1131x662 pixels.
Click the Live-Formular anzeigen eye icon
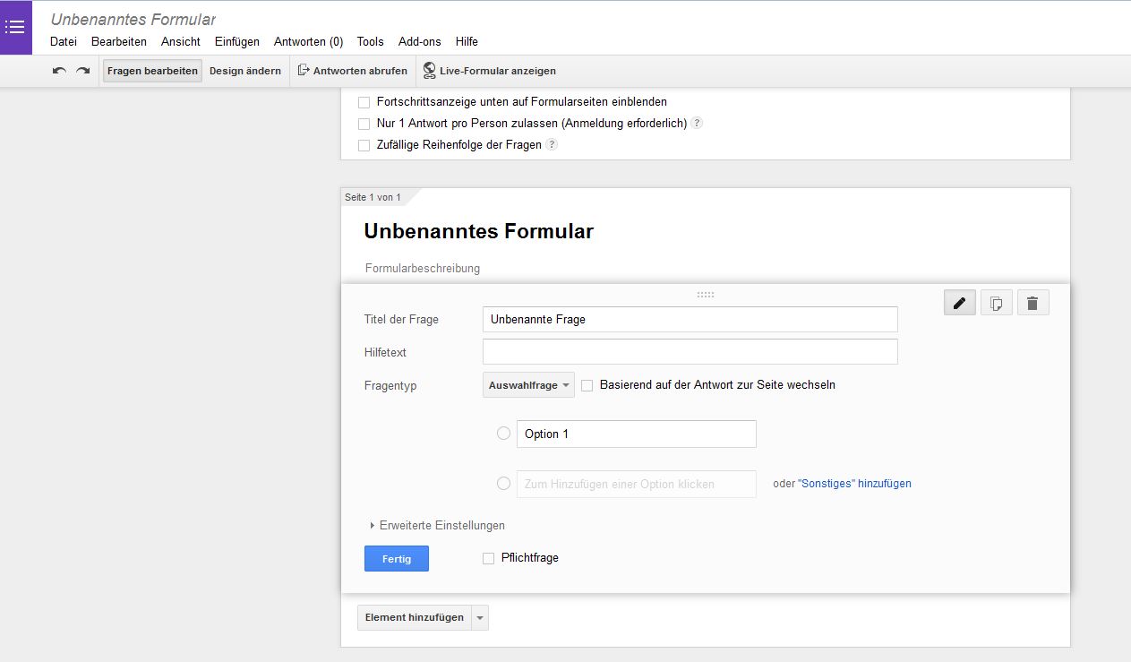coord(431,70)
